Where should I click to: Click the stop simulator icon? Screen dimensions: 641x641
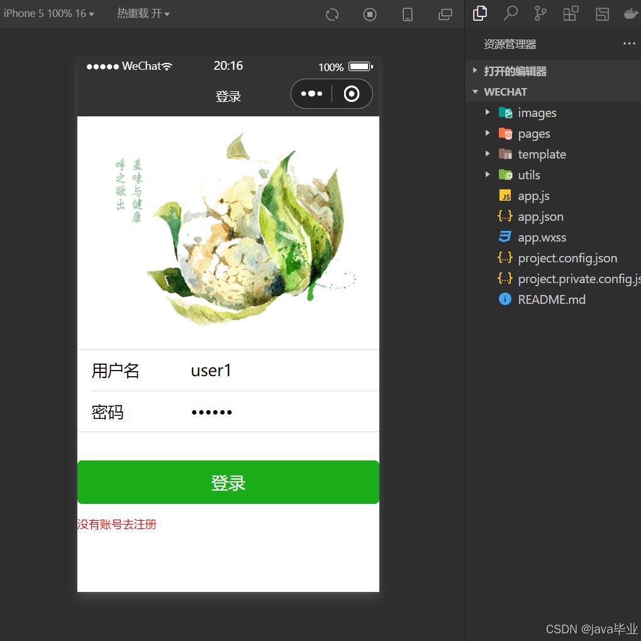[369, 14]
